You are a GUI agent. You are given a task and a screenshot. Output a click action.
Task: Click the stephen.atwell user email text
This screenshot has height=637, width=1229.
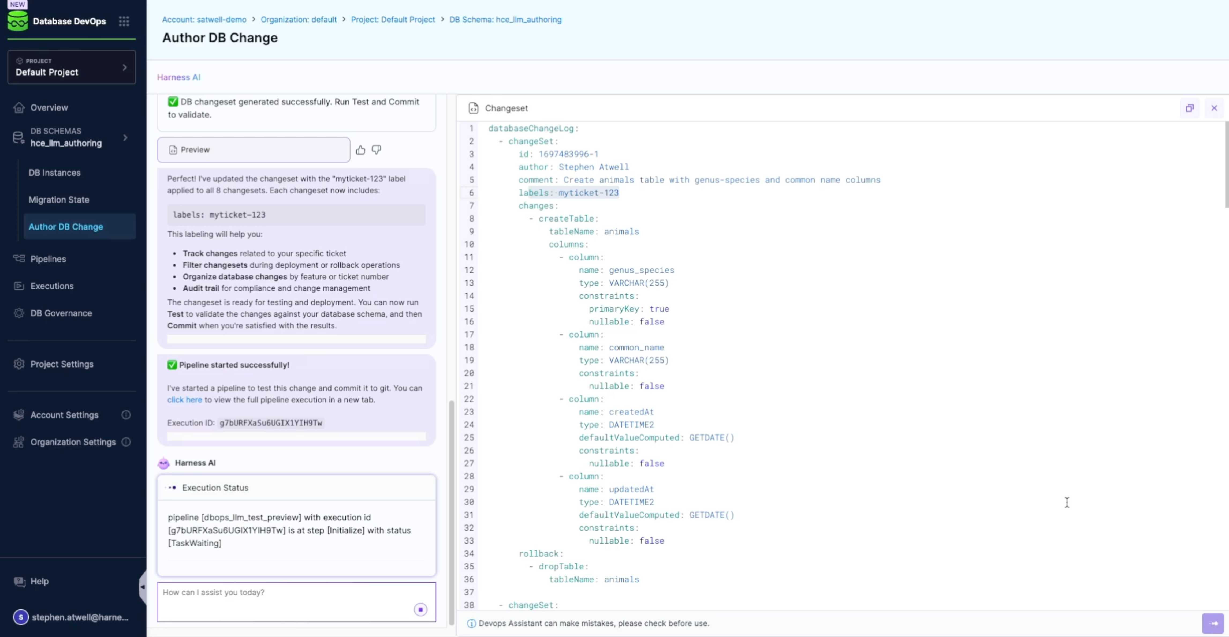(80, 617)
